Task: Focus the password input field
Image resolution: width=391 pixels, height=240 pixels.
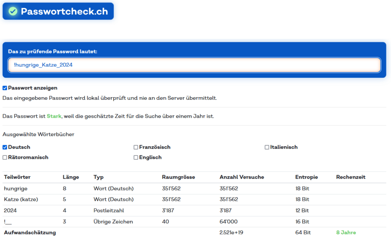Action: coord(194,65)
